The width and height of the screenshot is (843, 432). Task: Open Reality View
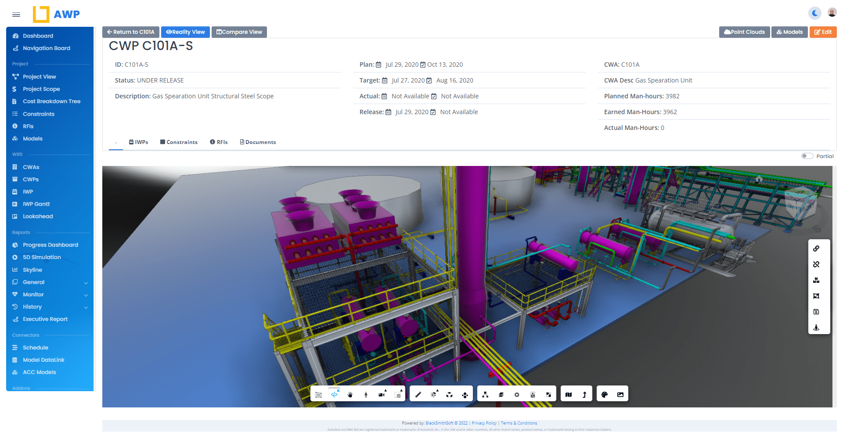[x=185, y=32]
